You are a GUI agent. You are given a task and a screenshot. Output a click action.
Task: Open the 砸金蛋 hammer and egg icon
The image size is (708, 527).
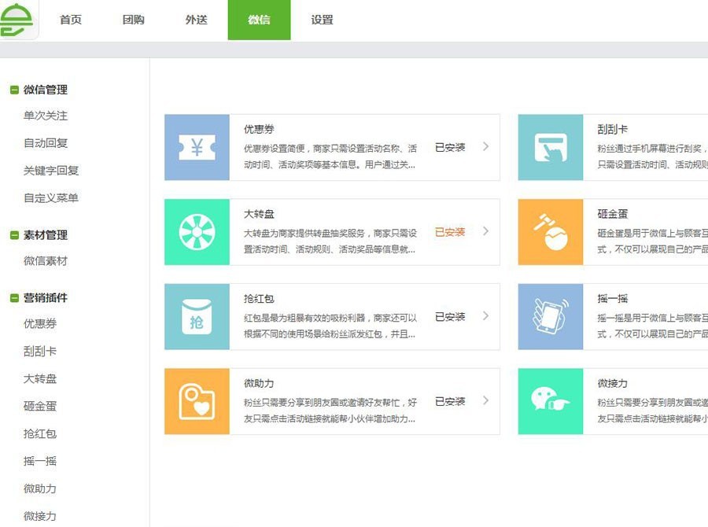(551, 232)
